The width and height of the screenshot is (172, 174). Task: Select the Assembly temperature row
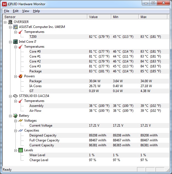click(x=99, y=106)
